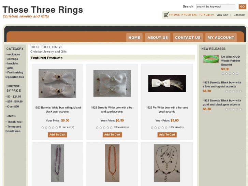The height and width of the screenshot is (186, 248).
Task: Open the ABOUT US tab
Action: (158, 38)
